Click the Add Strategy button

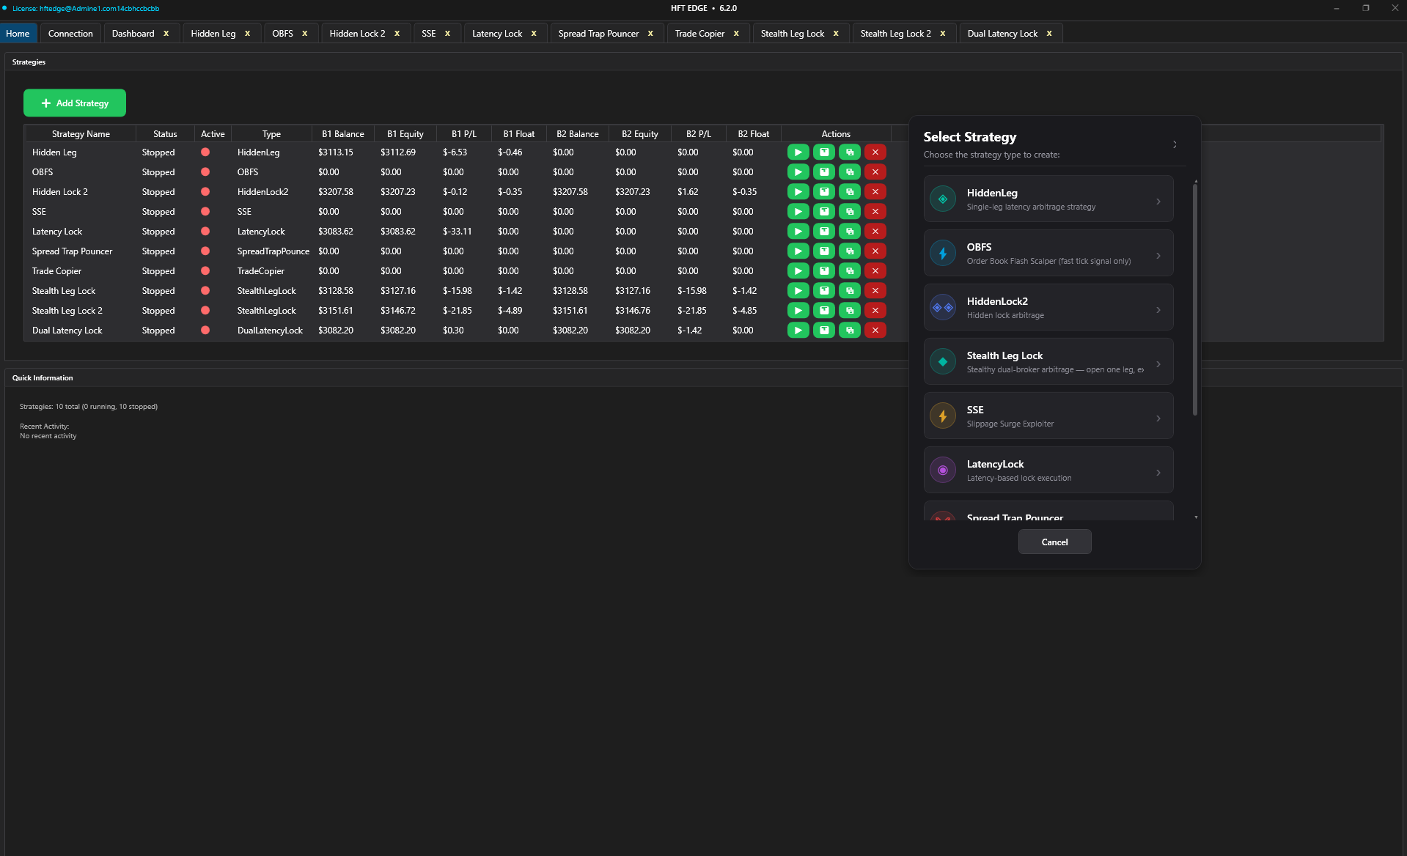pyautogui.click(x=75, y=103)
